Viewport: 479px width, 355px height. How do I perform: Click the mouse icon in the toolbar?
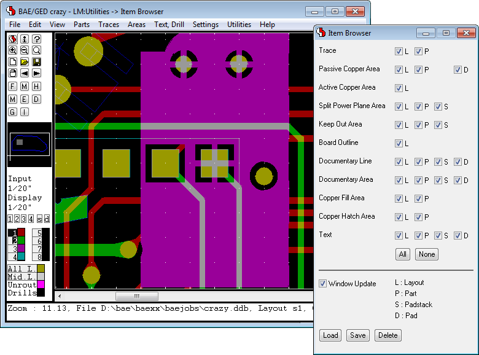point(12,74)
